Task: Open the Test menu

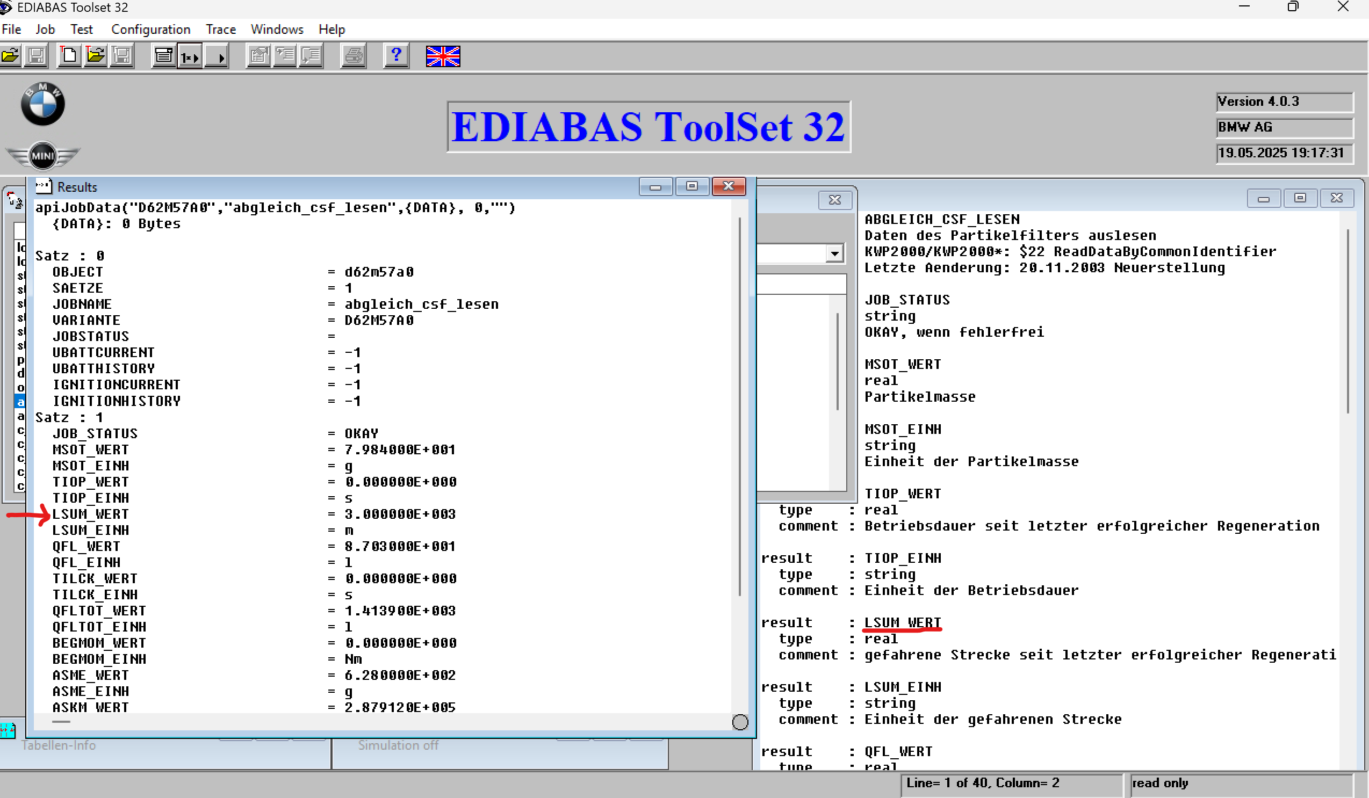Action: [82, 30]
